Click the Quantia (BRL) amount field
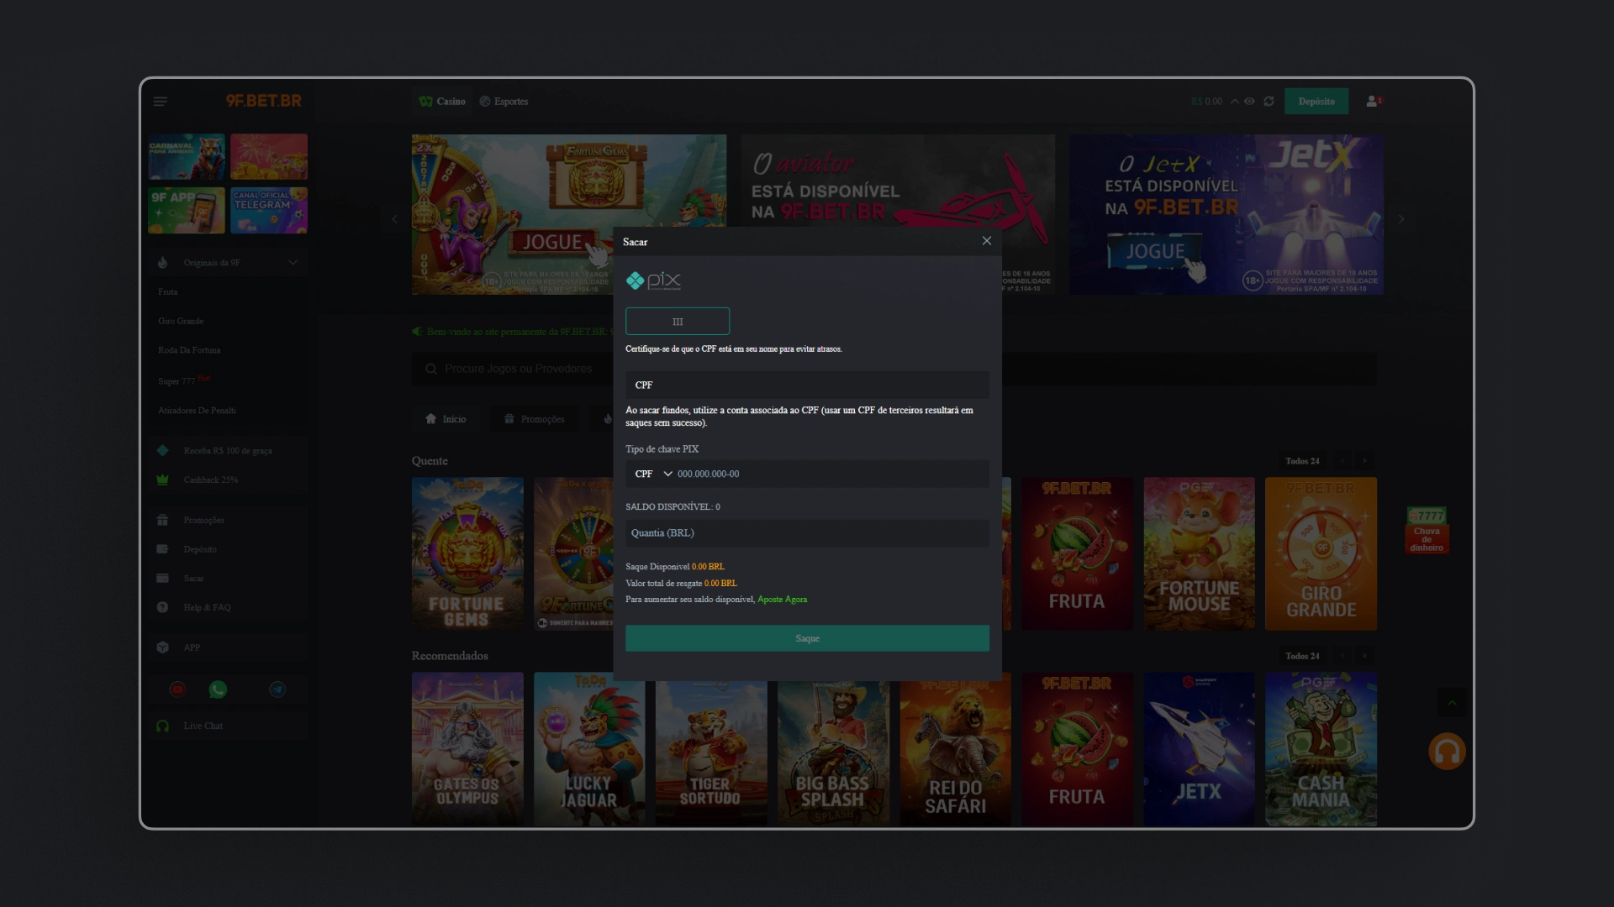 point(807,533)
